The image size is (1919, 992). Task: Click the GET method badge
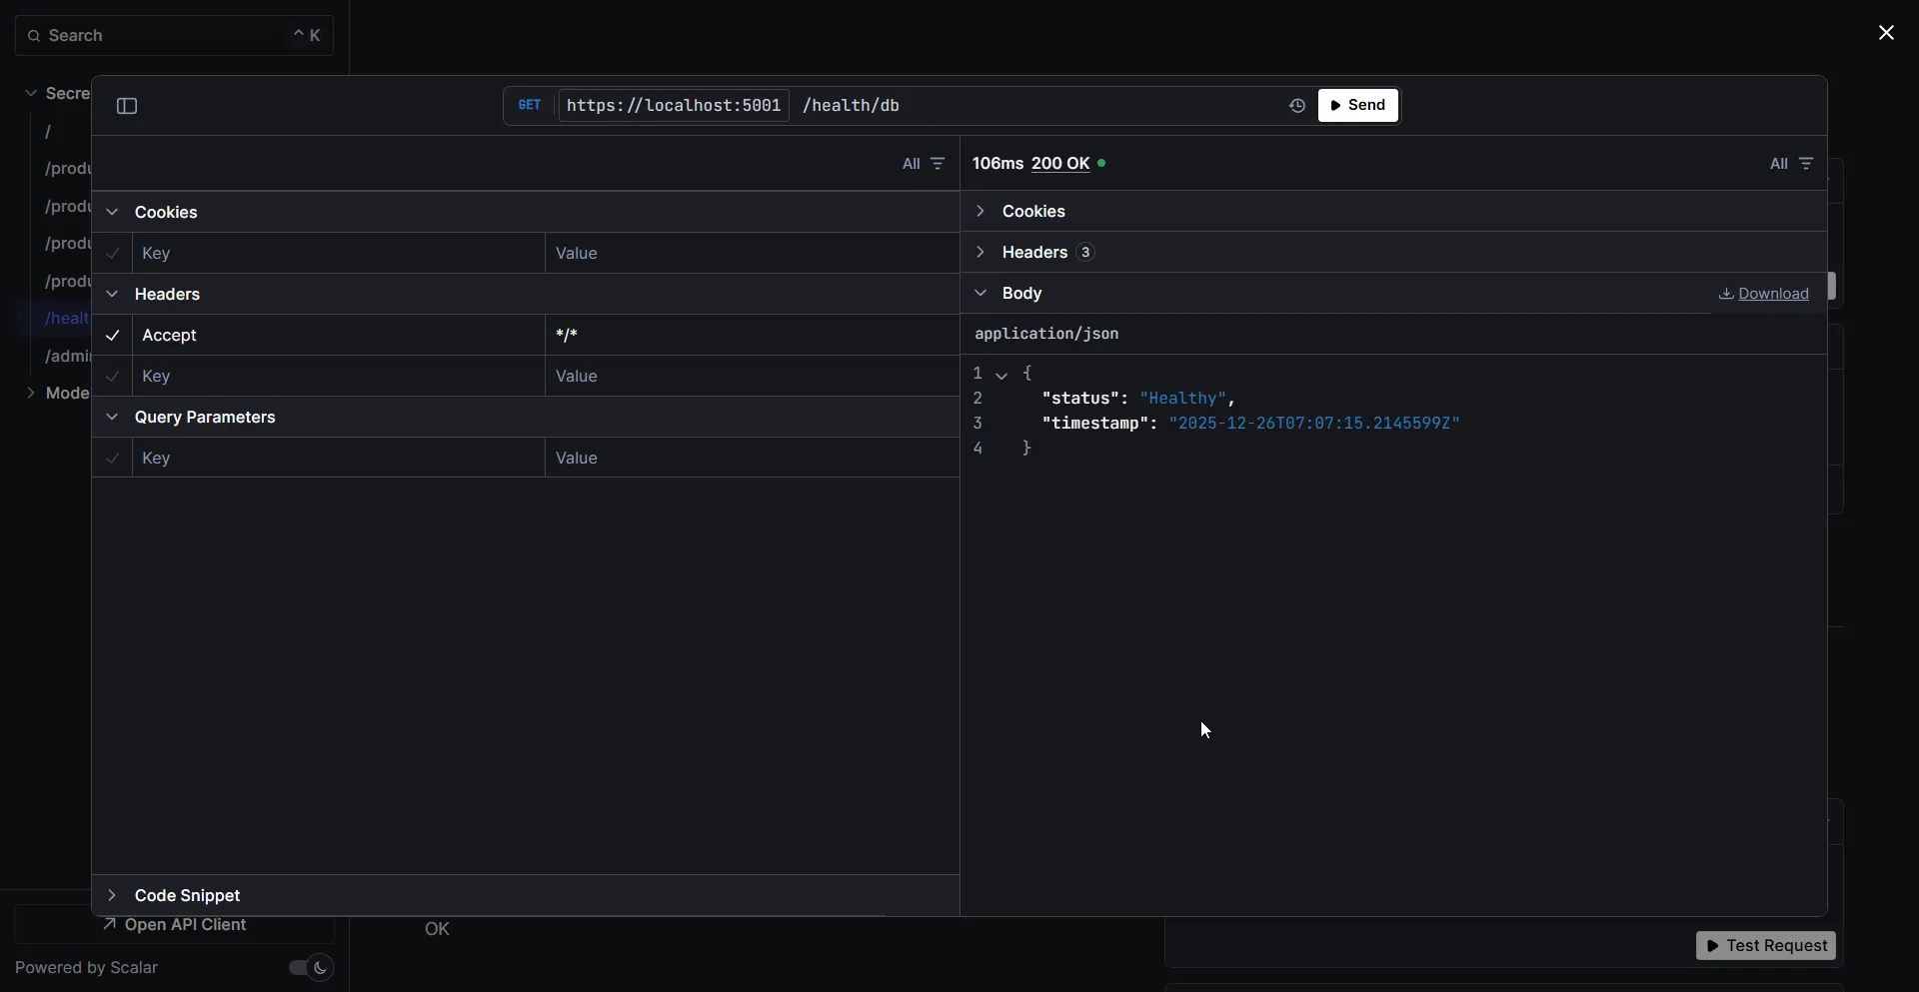click(x=530, y=105)
